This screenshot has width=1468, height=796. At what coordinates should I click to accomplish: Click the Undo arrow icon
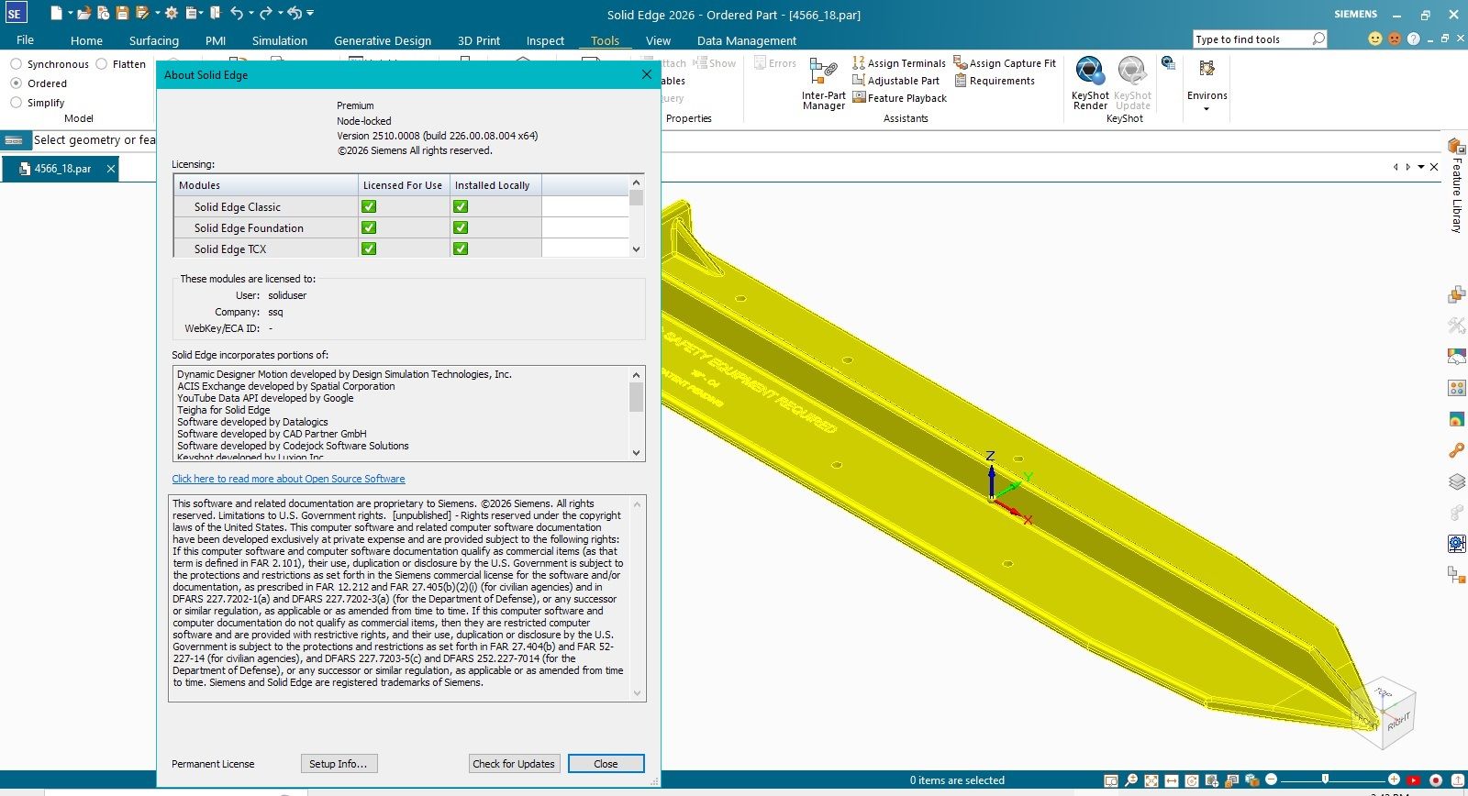click(x=237, y=13)
